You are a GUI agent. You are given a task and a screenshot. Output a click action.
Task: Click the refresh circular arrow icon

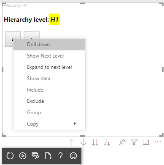[x=10, y=156]
